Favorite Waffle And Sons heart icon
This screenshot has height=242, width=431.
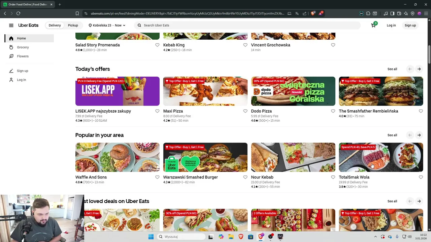[x=157, y=177]
